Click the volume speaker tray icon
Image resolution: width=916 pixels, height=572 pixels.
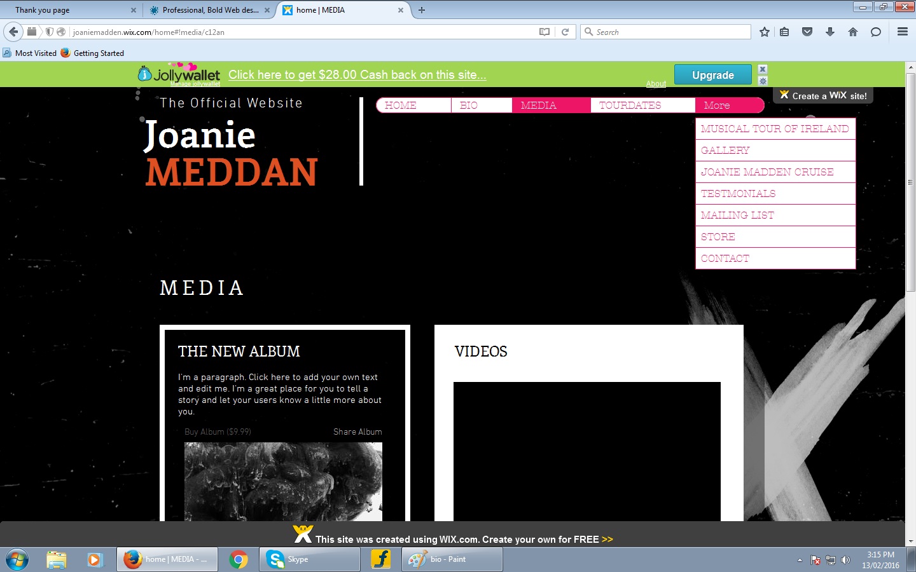845,560
